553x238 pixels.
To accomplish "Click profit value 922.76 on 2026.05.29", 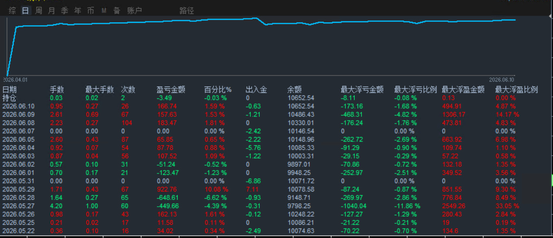I will point(165,190).
